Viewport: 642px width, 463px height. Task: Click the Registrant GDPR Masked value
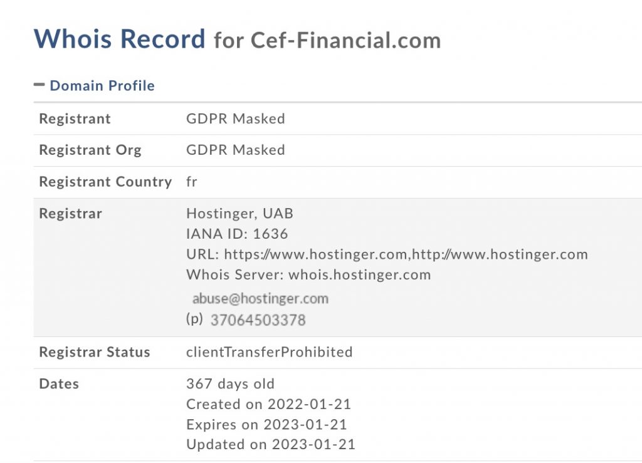pyautogui.click(x=235, y=118)
